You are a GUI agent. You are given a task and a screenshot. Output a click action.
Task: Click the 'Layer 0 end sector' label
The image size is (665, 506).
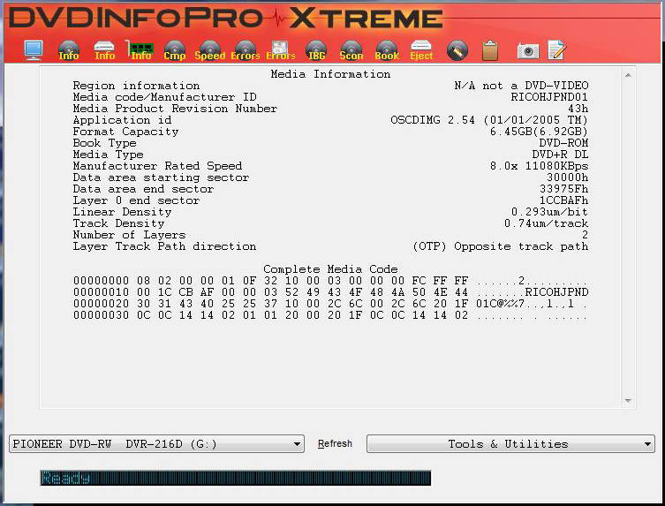[136, 200]
